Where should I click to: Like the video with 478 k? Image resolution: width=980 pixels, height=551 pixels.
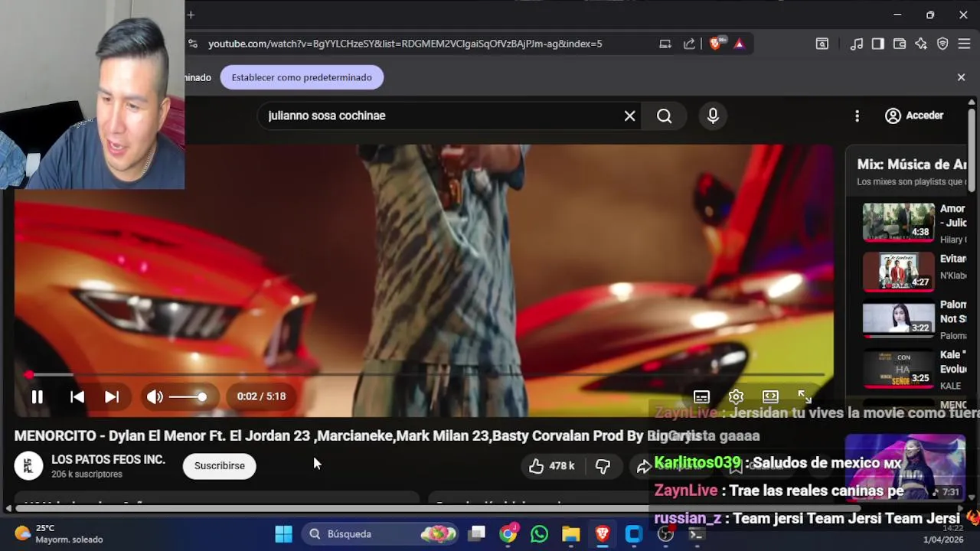pos(551,465)
